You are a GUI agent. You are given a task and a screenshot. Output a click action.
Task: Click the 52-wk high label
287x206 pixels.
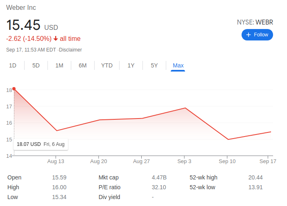203,177
